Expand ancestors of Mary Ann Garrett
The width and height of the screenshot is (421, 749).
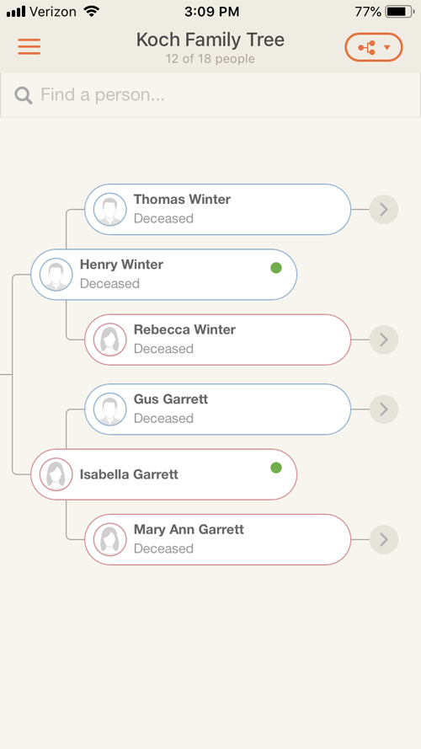384,539
